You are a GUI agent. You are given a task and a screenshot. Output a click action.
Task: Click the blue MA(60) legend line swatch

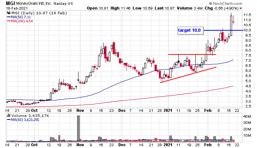[9, 120]
